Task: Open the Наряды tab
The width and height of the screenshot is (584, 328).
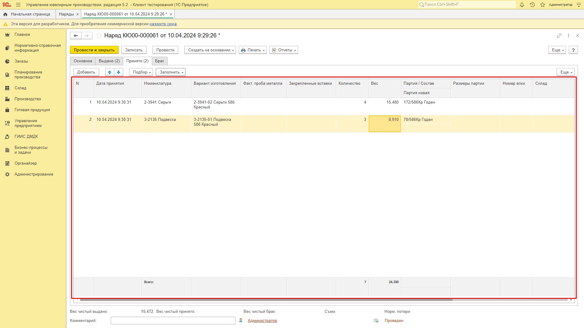Action: (66, 14)
